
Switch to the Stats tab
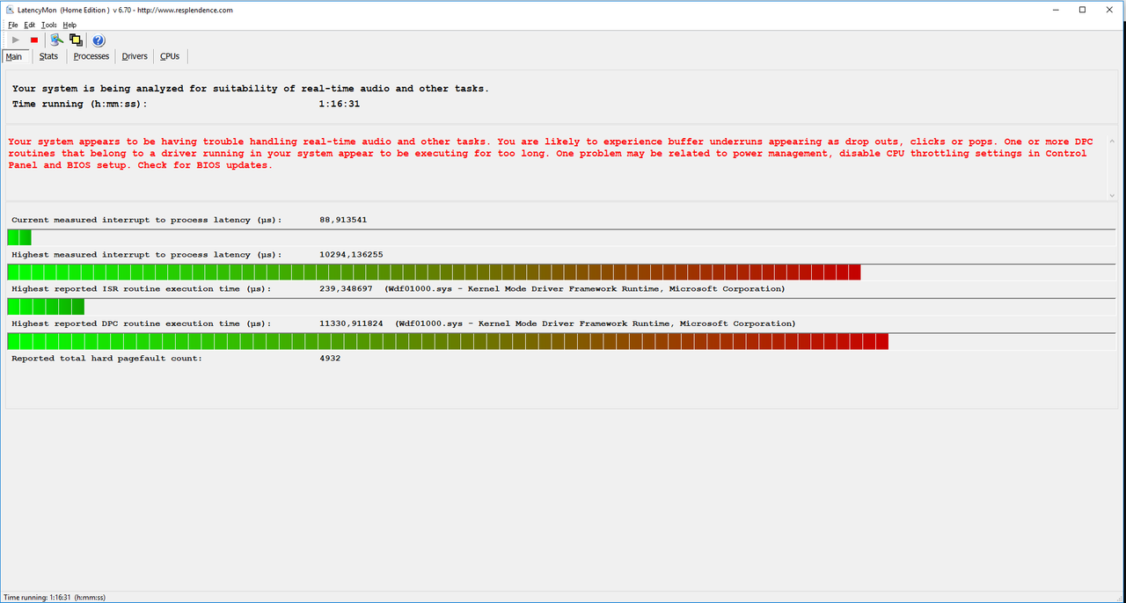[49, 56]
